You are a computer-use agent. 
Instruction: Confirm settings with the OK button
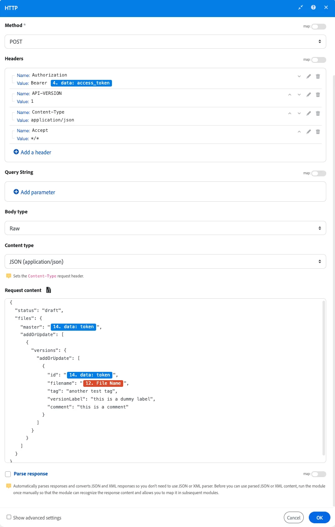(x=320, y=517)
